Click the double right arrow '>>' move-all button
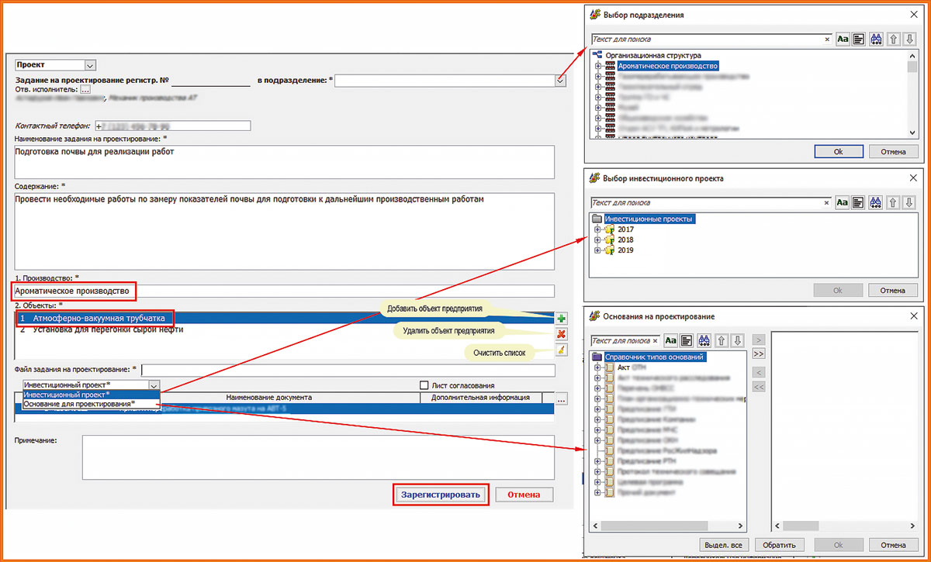 coord(760,353)
